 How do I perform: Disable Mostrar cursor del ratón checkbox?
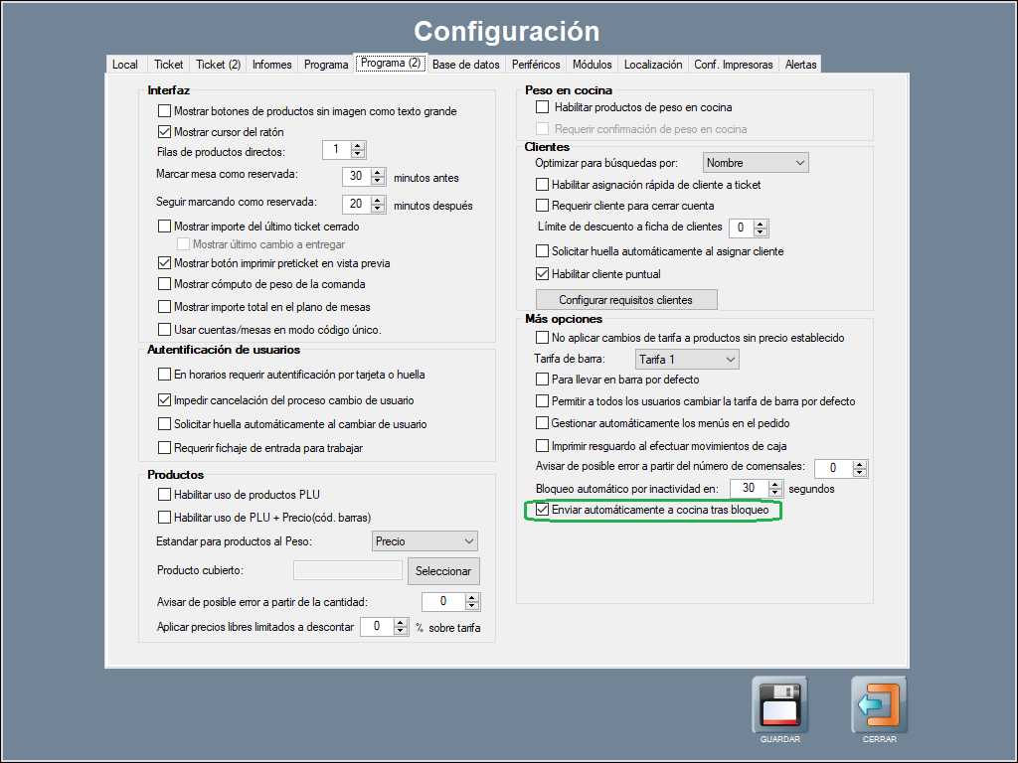click(165, 132)
